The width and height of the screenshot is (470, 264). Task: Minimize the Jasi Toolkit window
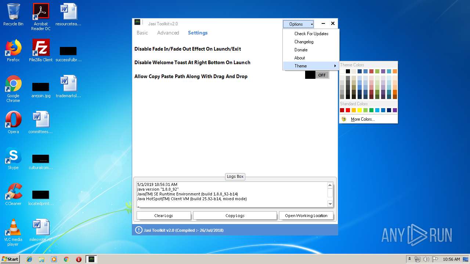pos(323,23)
